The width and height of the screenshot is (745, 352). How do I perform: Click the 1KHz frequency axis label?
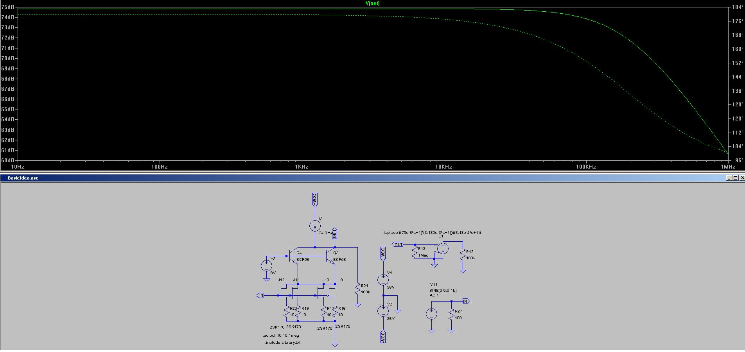click(302, 167)
